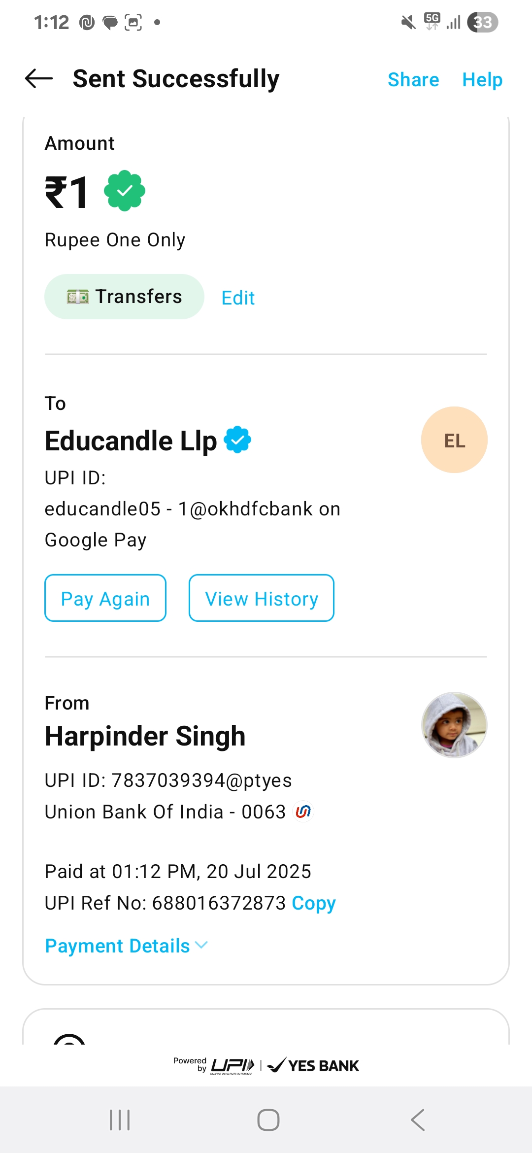The height and width of the screenshot is (1153, 532).
Task: Tap the blue verified badge beside Educandle Llp
Action: click(x=237, y=440)
